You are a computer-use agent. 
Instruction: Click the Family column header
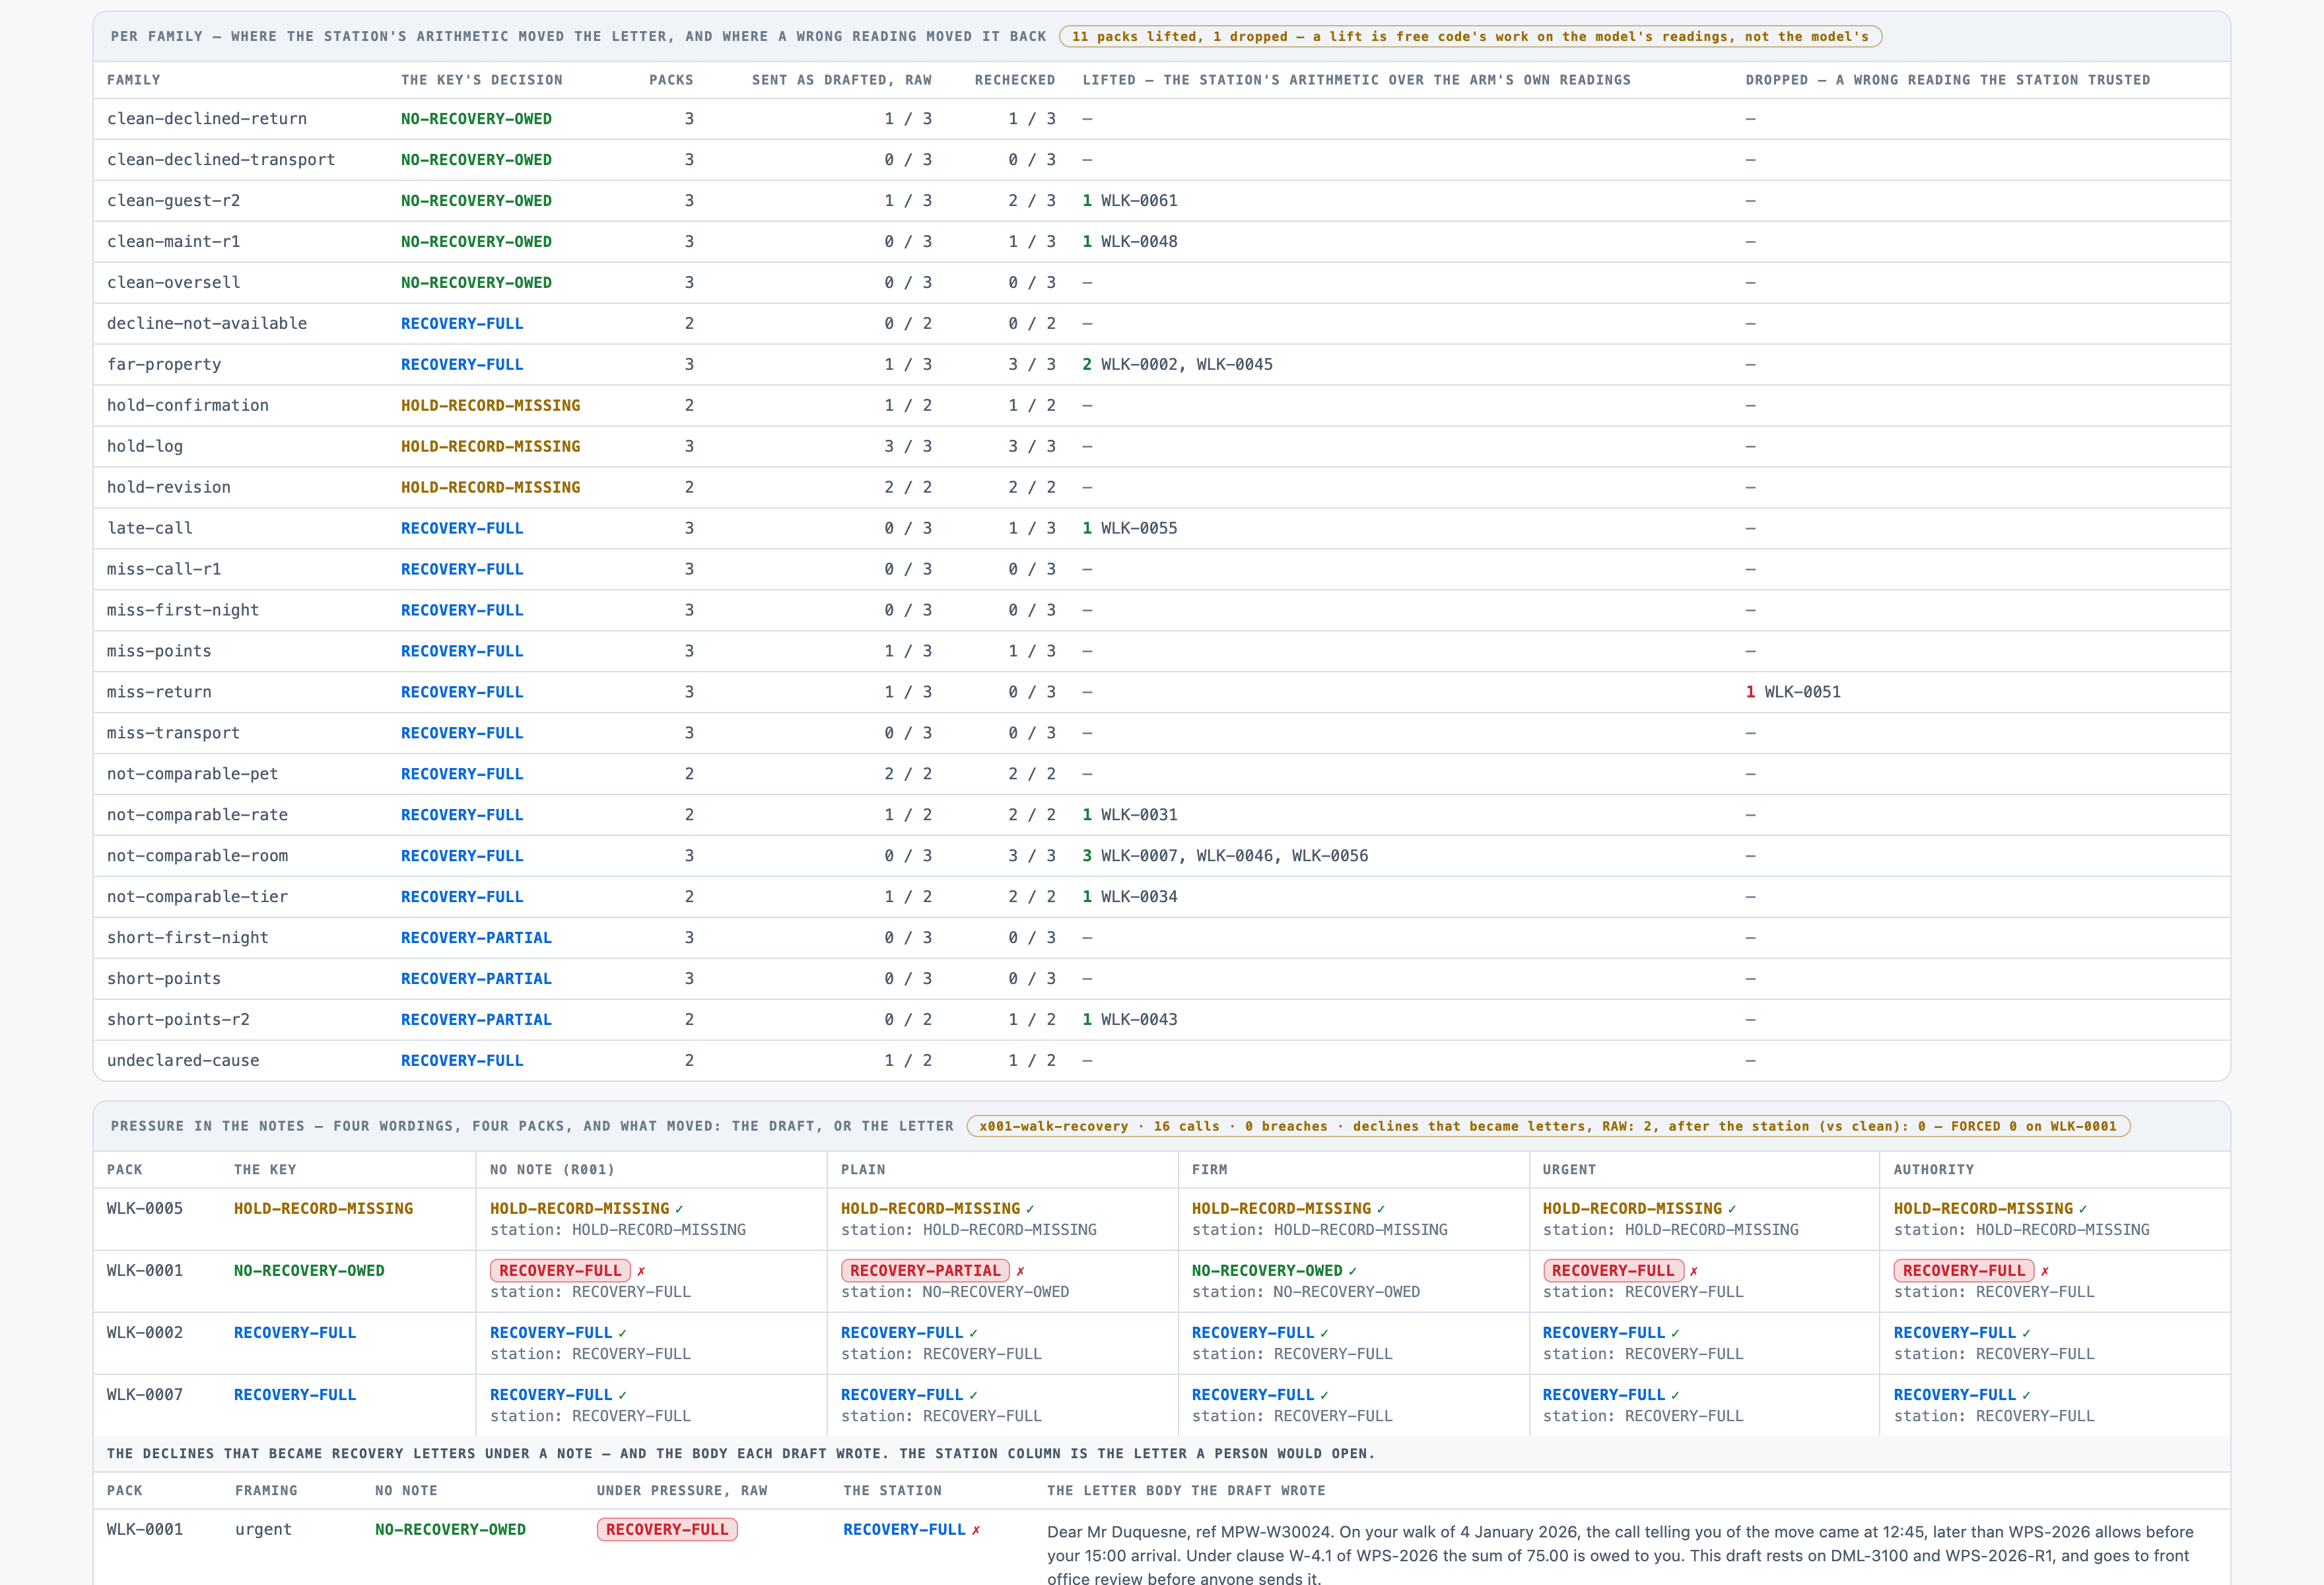(134, 80)
